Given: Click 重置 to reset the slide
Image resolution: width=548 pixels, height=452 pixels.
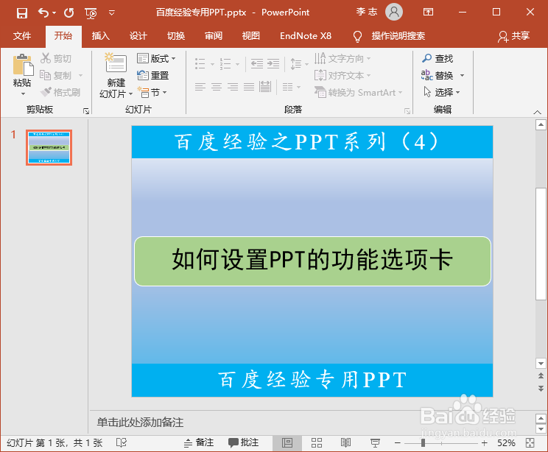Looking at the screenshot, I should 152,75.
